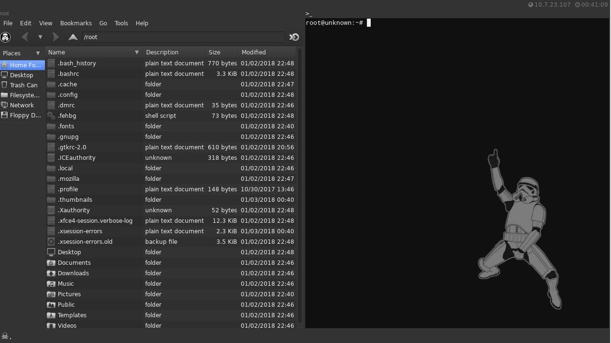Image resolution: width=611 pixels, height=343 pixels.
Task: Select the .gtkrc-2.0 file name
Action: (72, 147)
